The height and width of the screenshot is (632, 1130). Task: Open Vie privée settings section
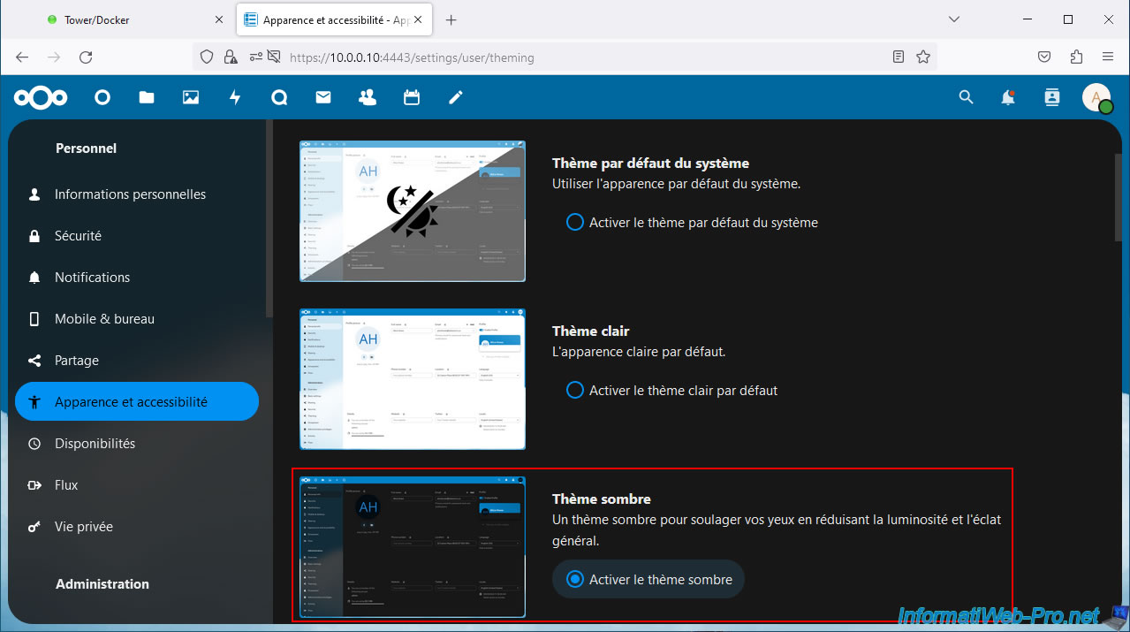(x=83, y=527)
